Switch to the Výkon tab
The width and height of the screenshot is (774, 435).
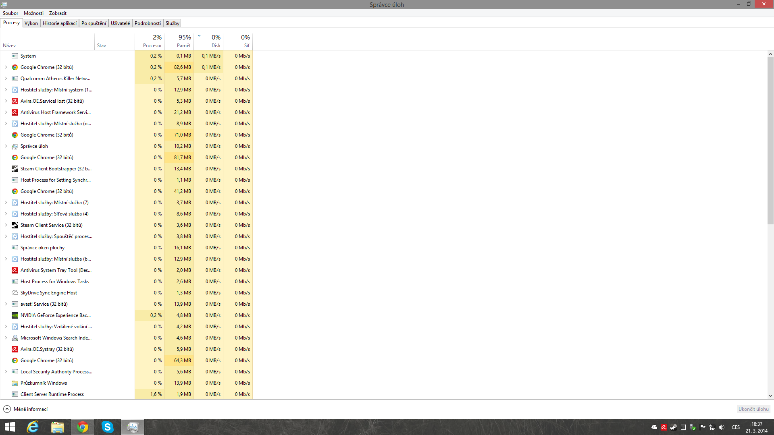(31, 23)
